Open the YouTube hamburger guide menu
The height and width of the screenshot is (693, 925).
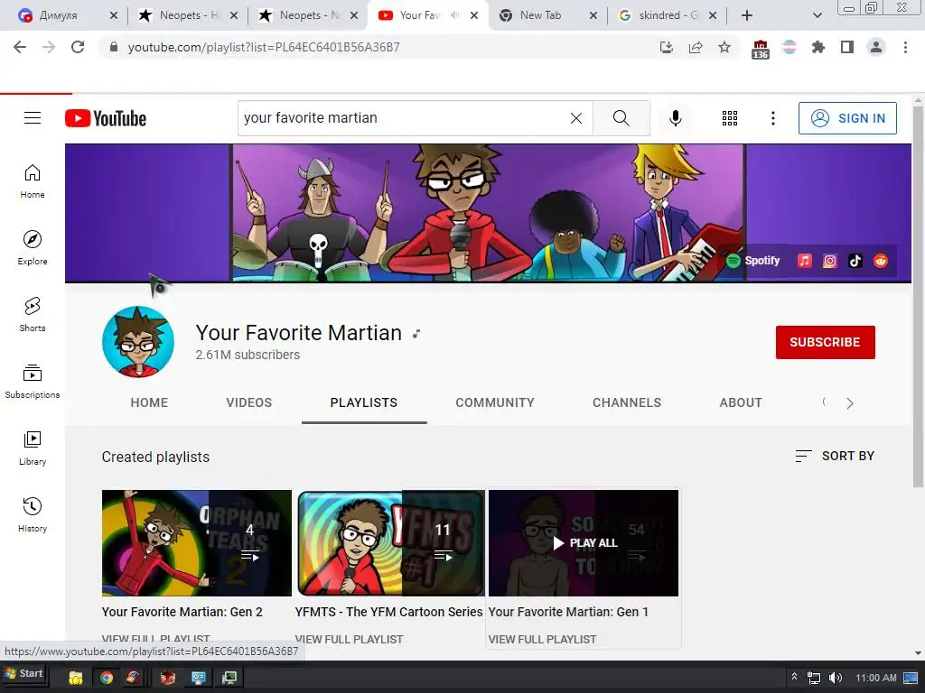click(x=33, y=118)
